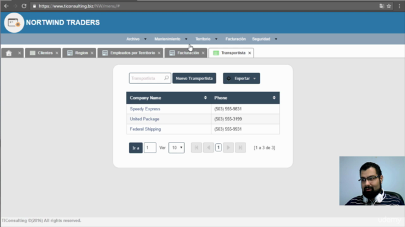Open the Seguridad menu
Image resolution: width=405 pixels, height=227 pixels.
point(261,39)
